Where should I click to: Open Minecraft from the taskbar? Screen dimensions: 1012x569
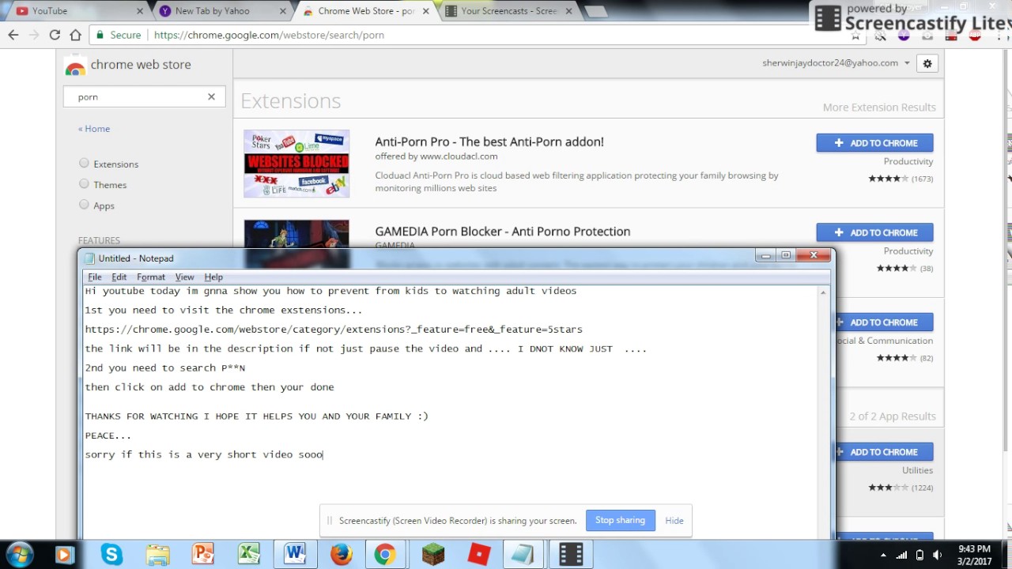pyautogui.click(x=432, y=555)
